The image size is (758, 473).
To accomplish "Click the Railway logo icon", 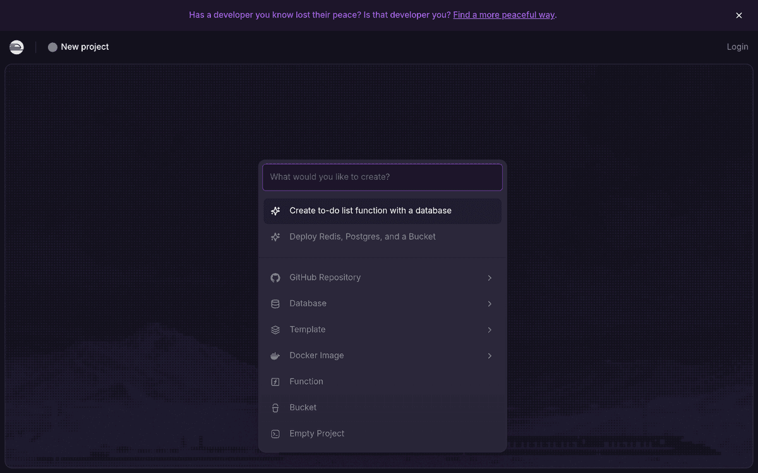I will coord(16,47).
